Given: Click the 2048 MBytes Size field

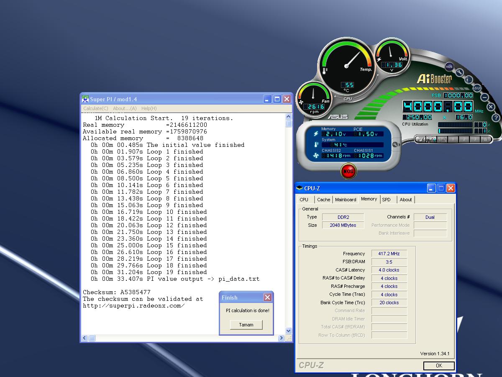Looking at the screenshot, I should pos(343,225).
